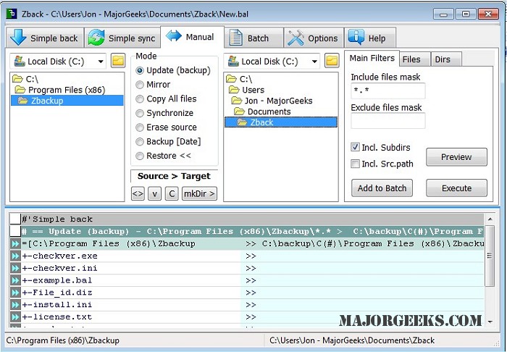Click arrow icon on checkver.ini row
507x352 pixels.
15,268
